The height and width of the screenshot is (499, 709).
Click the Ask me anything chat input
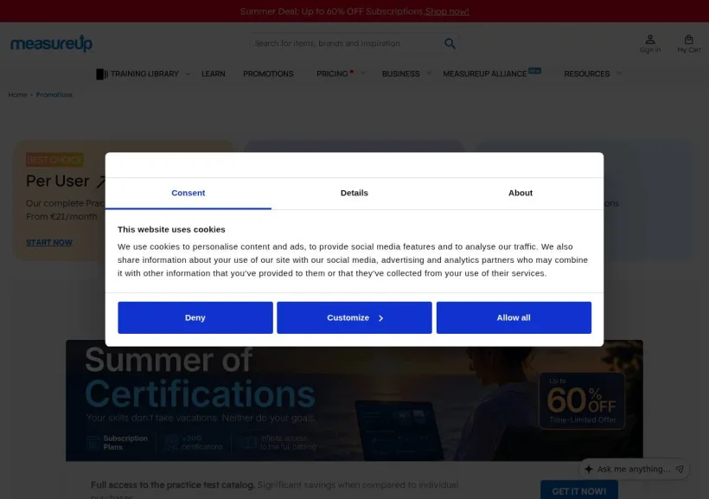(634, 469)
